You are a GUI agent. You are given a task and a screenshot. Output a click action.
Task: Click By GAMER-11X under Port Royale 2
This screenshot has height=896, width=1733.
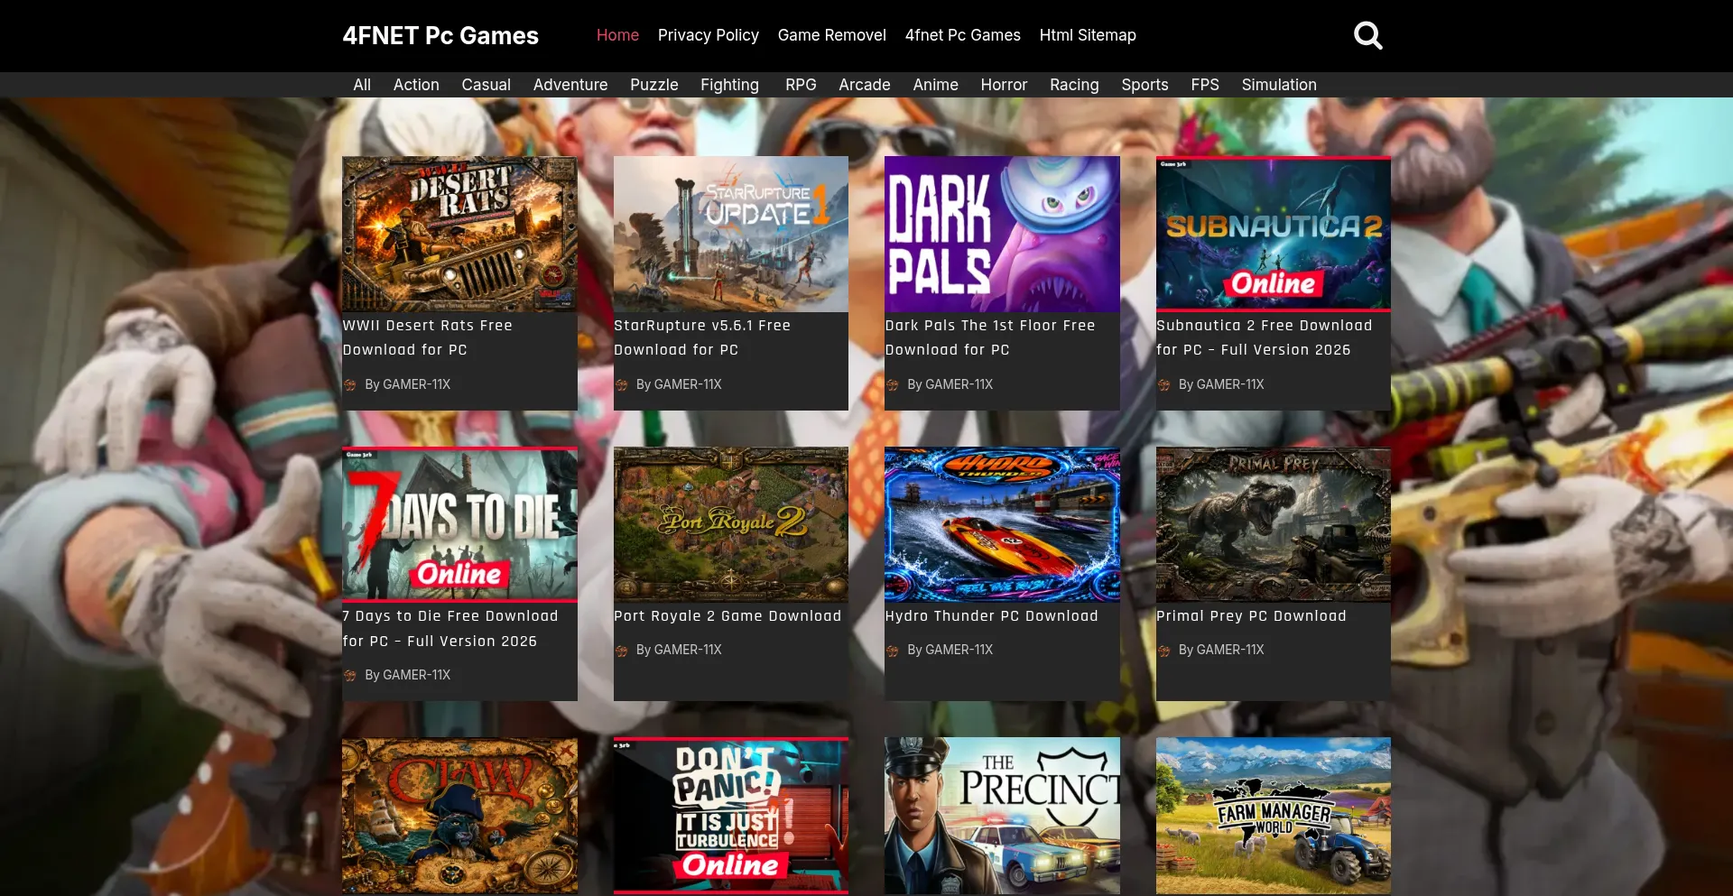point(679,650)
